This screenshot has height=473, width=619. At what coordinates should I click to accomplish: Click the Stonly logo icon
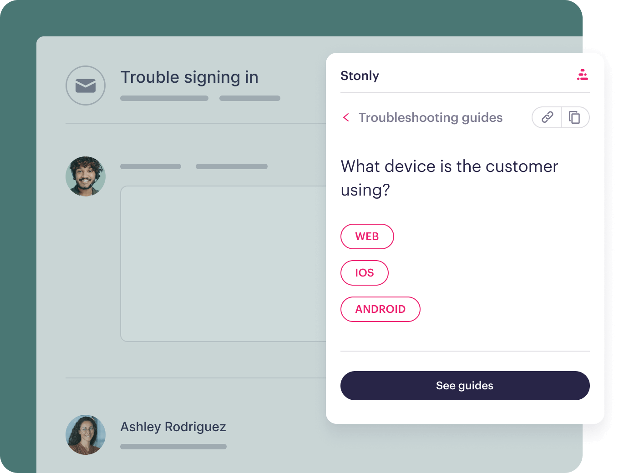(x=583, y=75)
